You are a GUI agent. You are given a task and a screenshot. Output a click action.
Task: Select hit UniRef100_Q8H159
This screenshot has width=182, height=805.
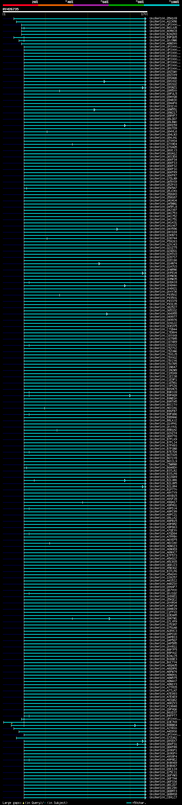click(163, 125)
